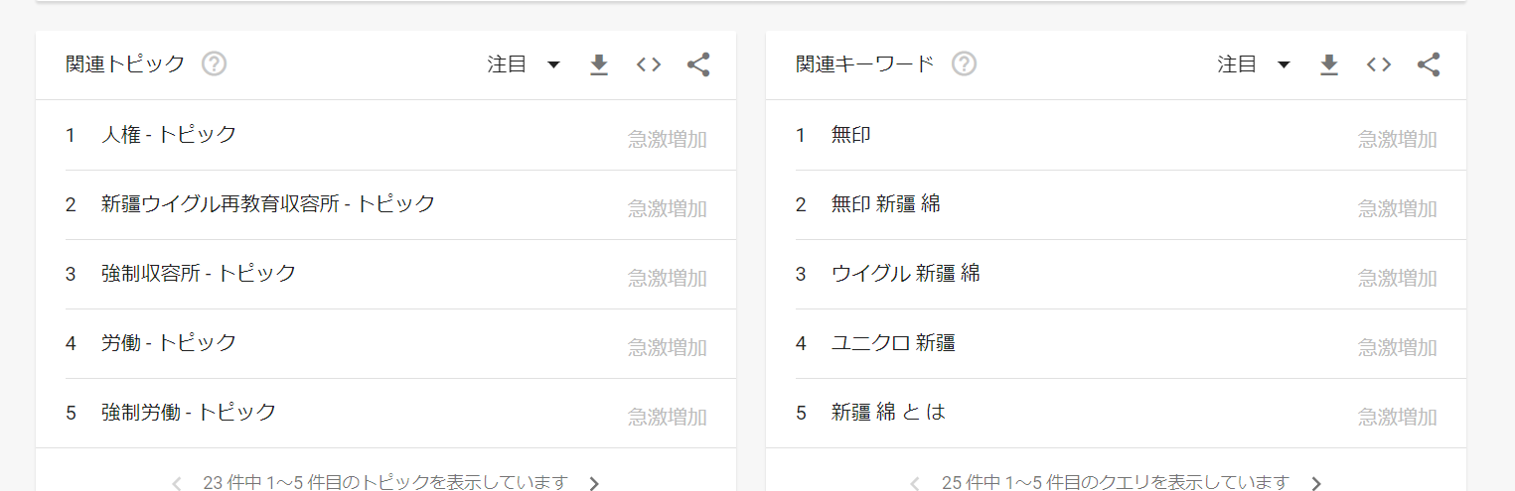Open the 労働 - トピック row
Viewport: 1515px width, 491px height.
click(385, 343)
